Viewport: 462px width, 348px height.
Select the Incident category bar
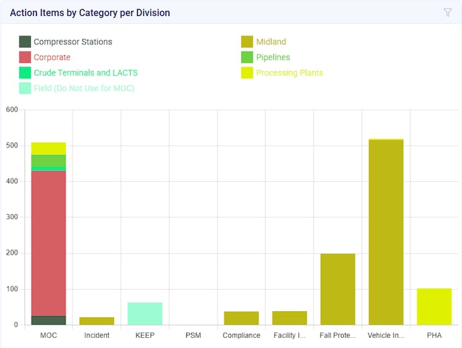[97, 321]
